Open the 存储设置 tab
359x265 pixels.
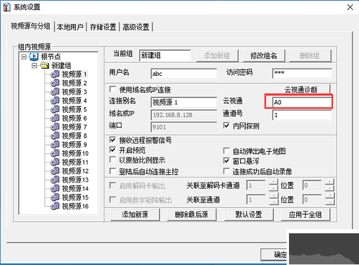pyautogui.click(x=103, y=27)
